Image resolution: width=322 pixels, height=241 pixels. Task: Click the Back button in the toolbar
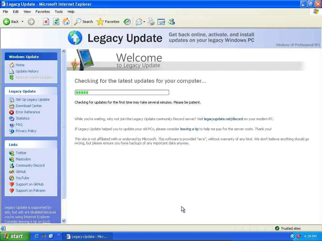click(x=11, y=22)
